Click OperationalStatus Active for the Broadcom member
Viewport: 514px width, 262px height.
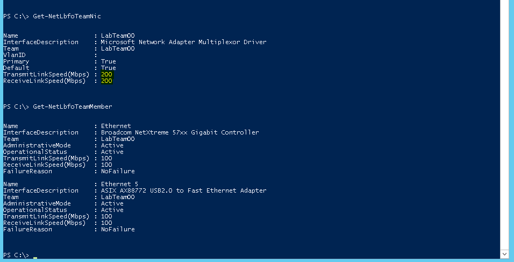pyautogui.click(x=112, y=152)
